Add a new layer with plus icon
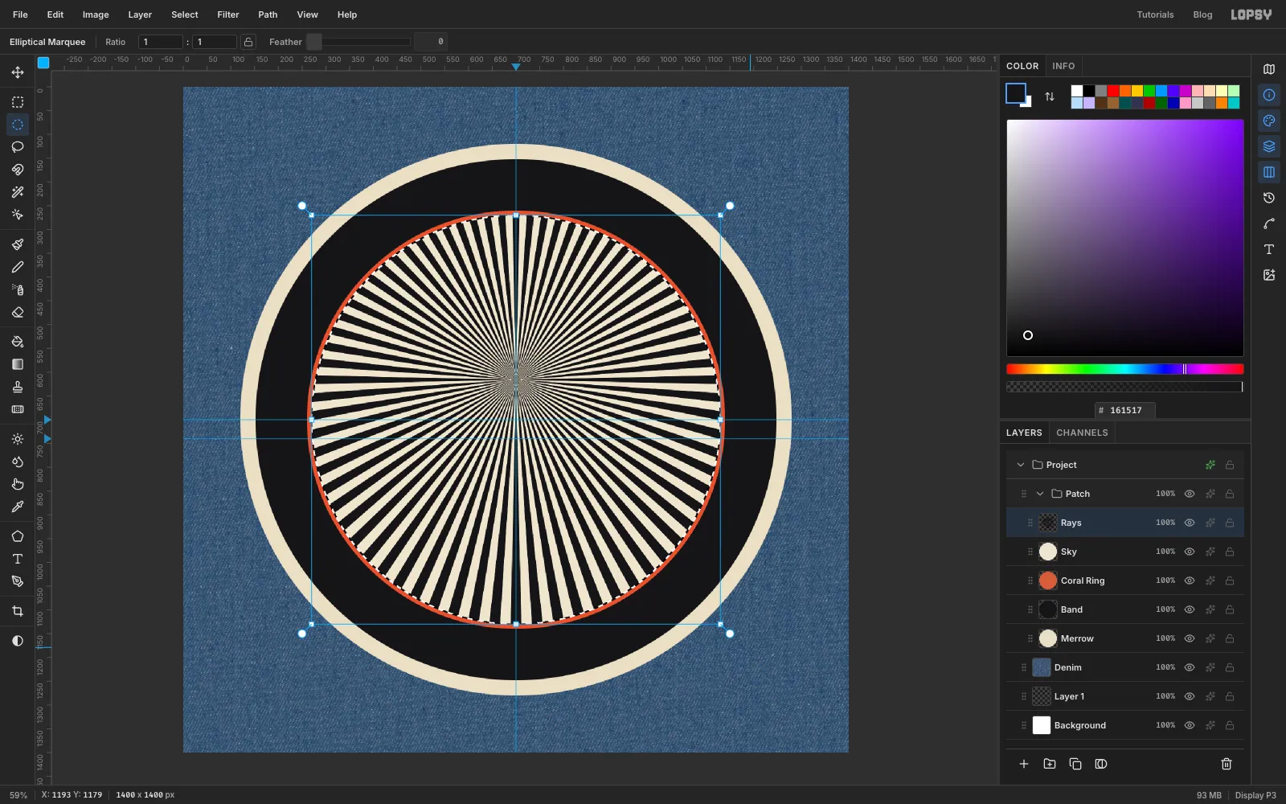Image resolution: width=1286 pixels, height=804 pixels. 1024,764
